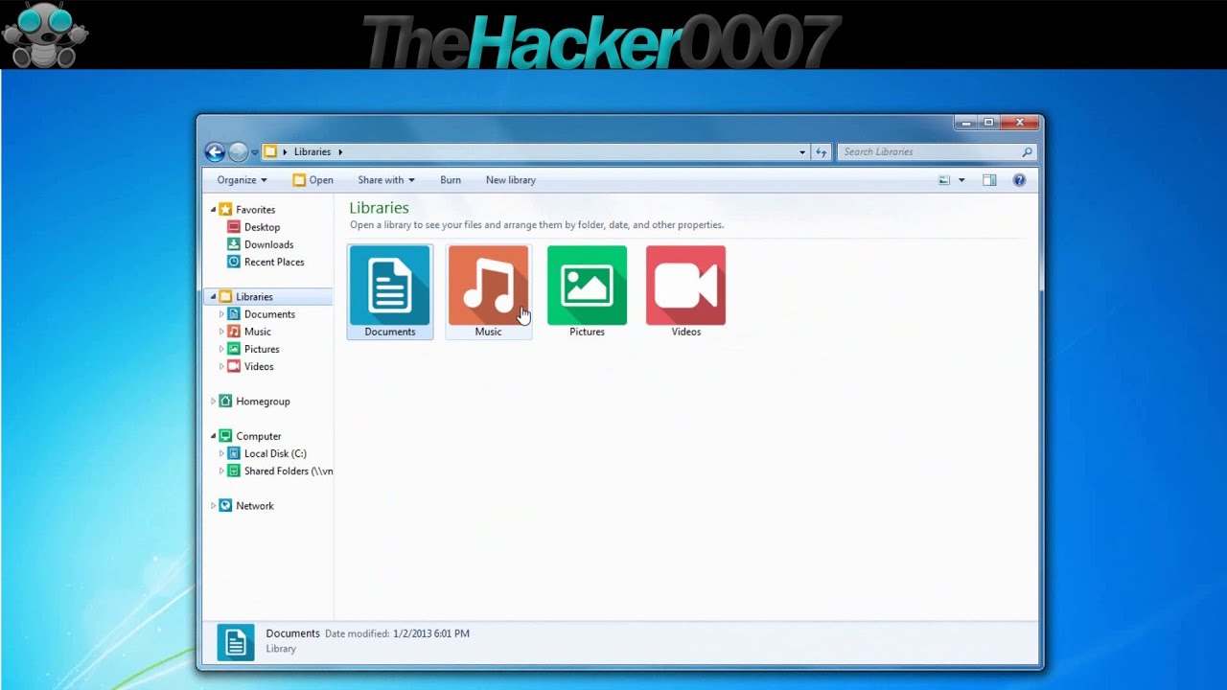Click the New library button
The height and width of the screenshot is (690, 1227).
(510, 179)
